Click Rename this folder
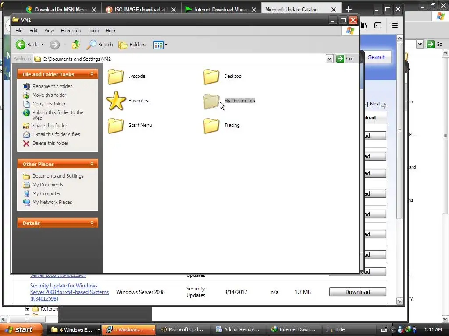This screenshot has height=336, width=449. 52,86
